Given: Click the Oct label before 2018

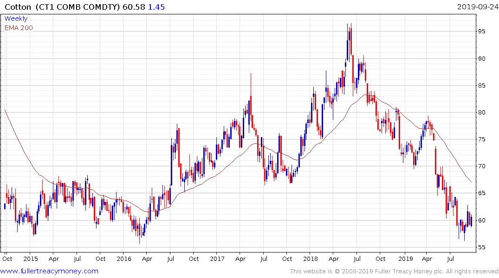Looking at the screenshot, I should (x=287, y=259).
